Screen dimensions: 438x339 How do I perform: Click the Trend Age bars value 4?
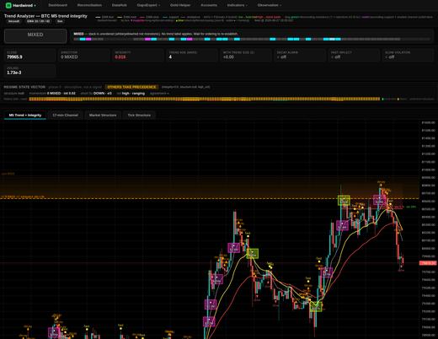(170, 57)
